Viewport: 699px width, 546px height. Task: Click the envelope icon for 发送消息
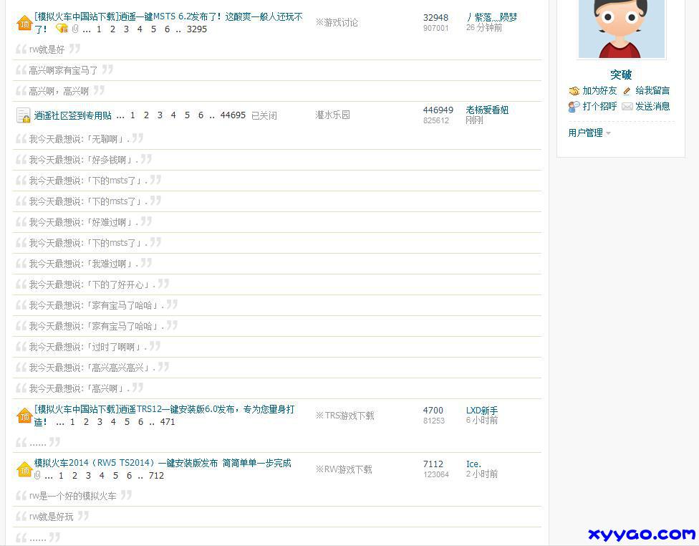point(627,106)
